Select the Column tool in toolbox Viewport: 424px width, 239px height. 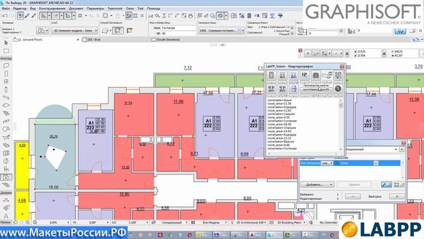tap(6, 90)
